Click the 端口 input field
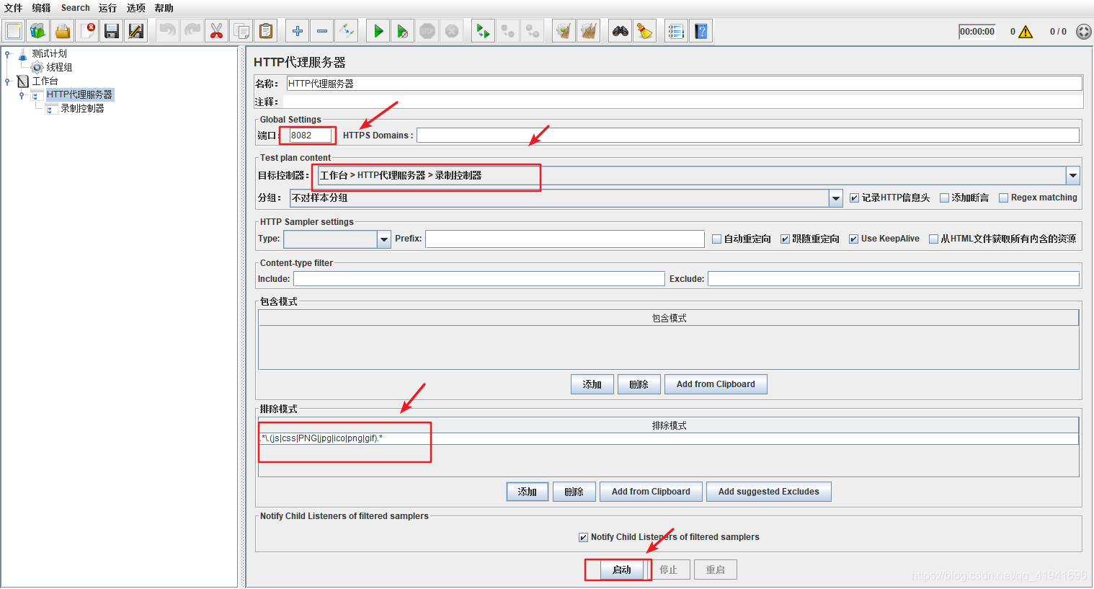This screenshot has width=1094, height=589. (x=310, y=136)
